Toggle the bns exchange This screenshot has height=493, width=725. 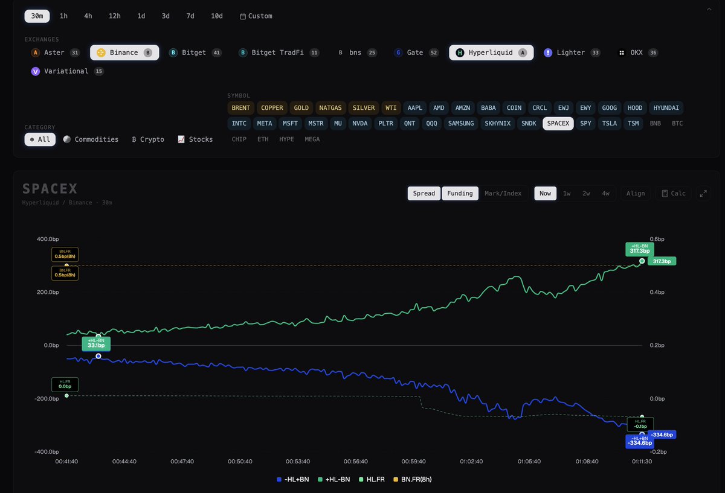pyautogui.click(x=358, y=52)
